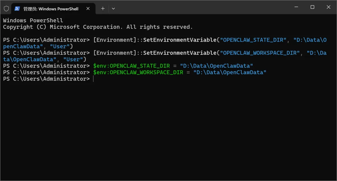The image size is (337, 181).
Task: Click "User" after ta\OpenClawData on the wrapped line
Action: tap(73, 60)
